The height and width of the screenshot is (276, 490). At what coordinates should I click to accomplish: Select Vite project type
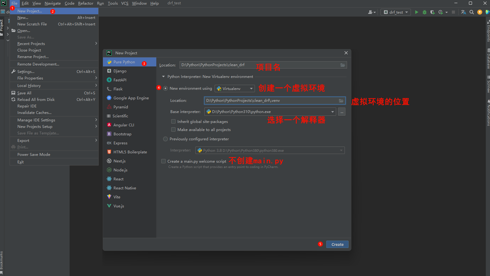(x=130, y=197)
